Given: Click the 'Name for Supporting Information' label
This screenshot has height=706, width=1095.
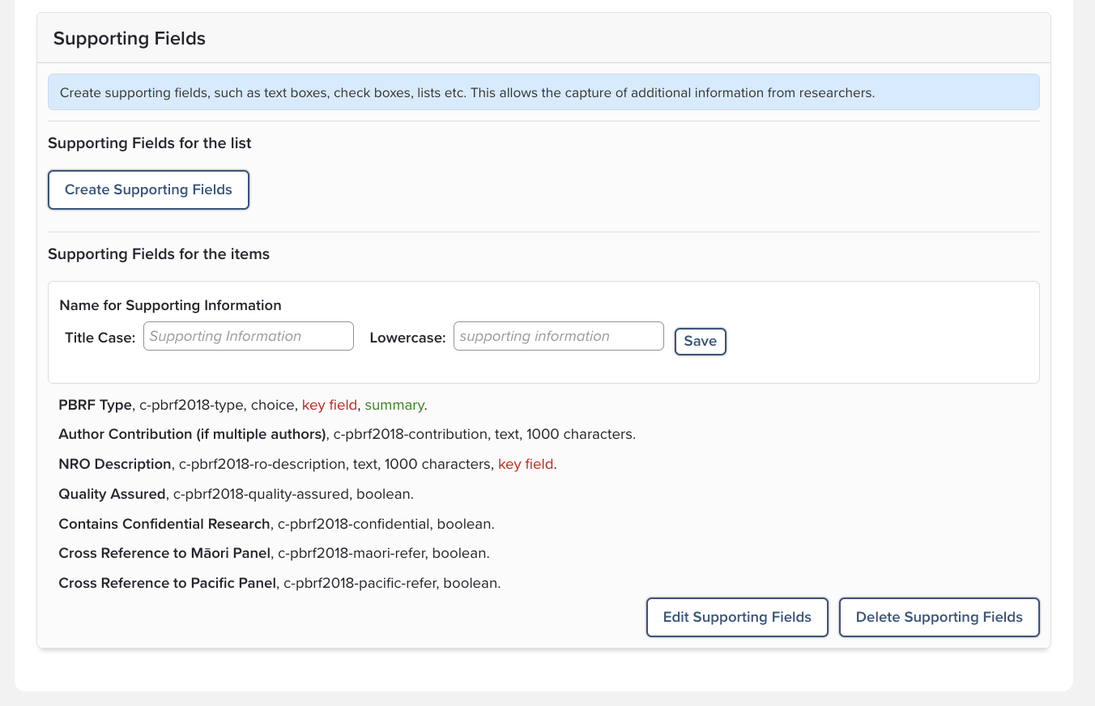Looking at the screenshot, I should pyautogui.click(x=170, y=305).
